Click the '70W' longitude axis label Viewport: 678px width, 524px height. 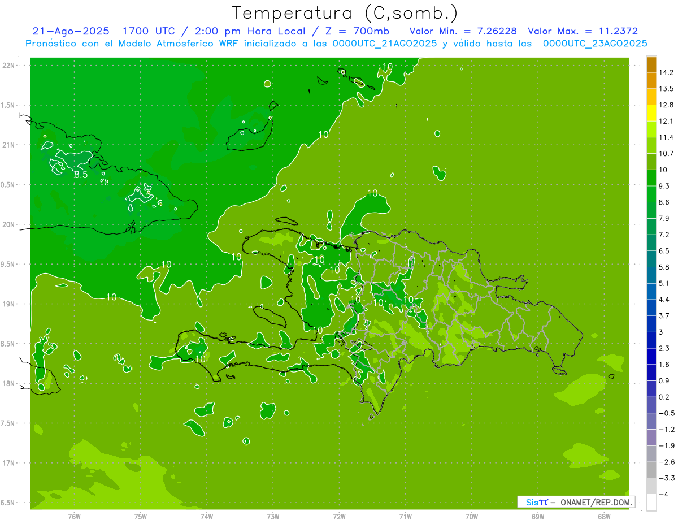[471, 516]
